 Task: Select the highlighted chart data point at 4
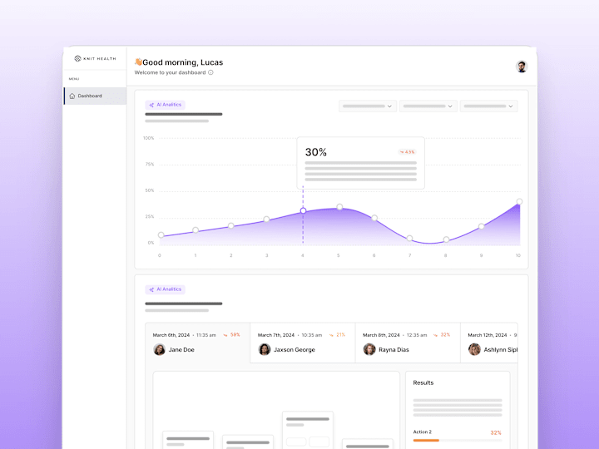point(303,210)
